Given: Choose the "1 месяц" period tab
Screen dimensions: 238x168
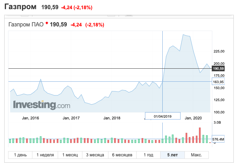Looking at the screenshot, I should pyautogui.click(x=70, y=155).
